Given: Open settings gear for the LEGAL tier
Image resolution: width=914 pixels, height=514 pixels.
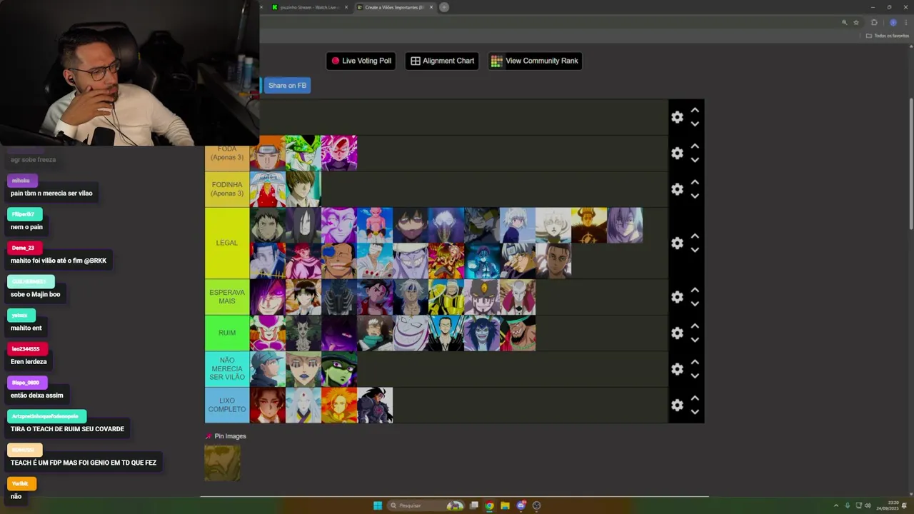Looking at the screenshot, I should pos(677,243).
